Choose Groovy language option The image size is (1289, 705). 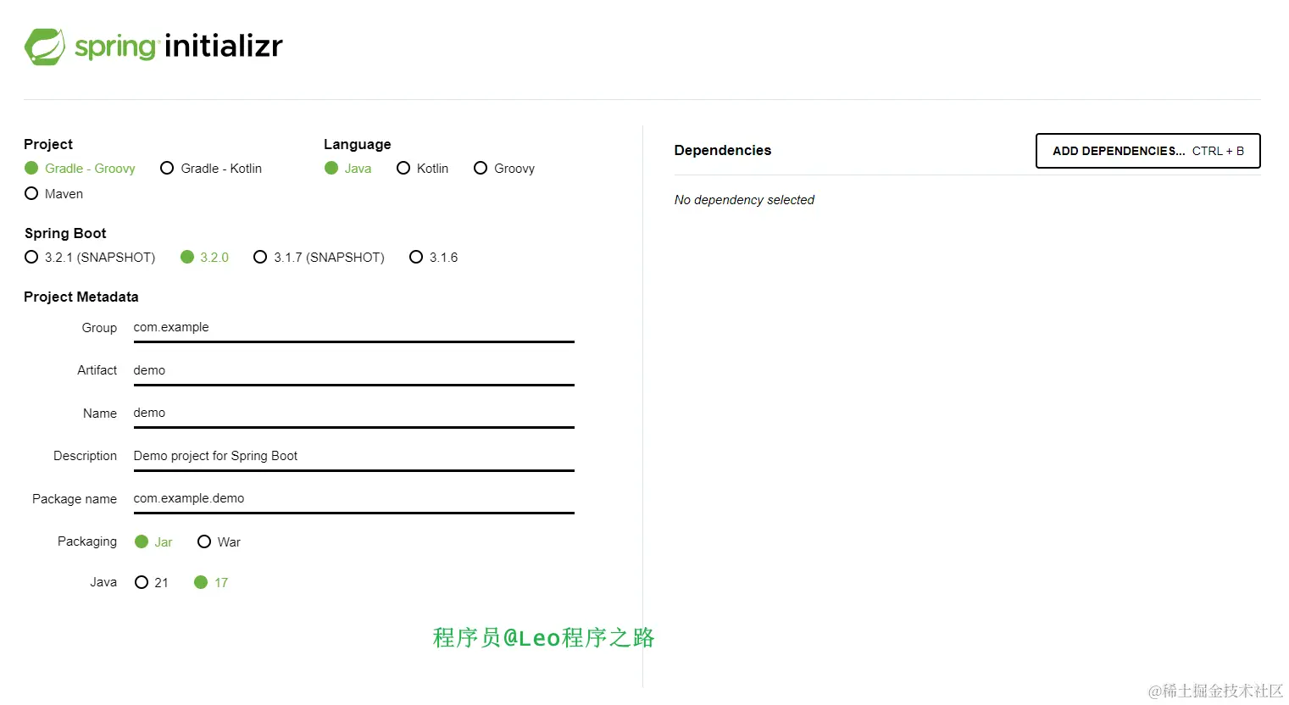(504, 169)
